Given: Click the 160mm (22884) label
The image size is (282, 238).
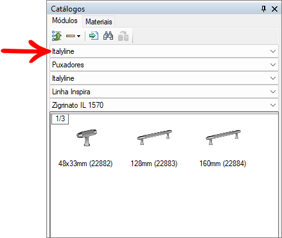Looking at the screenshot, I should coord(223,164).
